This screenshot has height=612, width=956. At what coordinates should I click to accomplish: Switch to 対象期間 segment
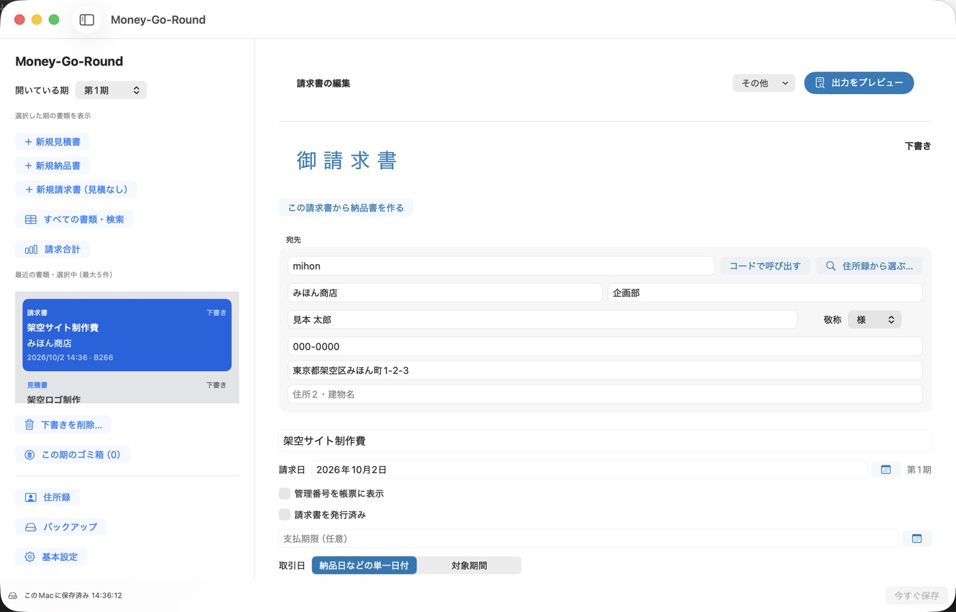click(x=469, y=566)
